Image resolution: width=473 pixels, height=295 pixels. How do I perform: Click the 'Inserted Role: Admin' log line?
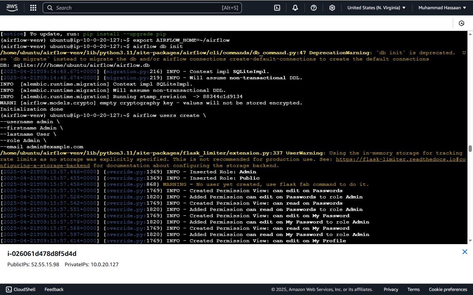click(x=128, y=172)
